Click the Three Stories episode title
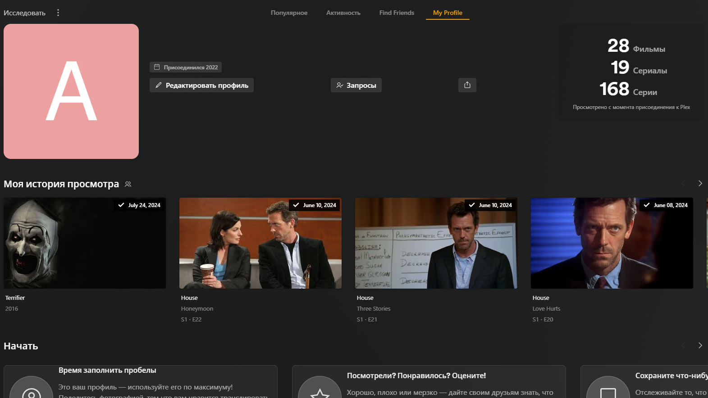Screen dimensions: 708x398 (374, 308)
